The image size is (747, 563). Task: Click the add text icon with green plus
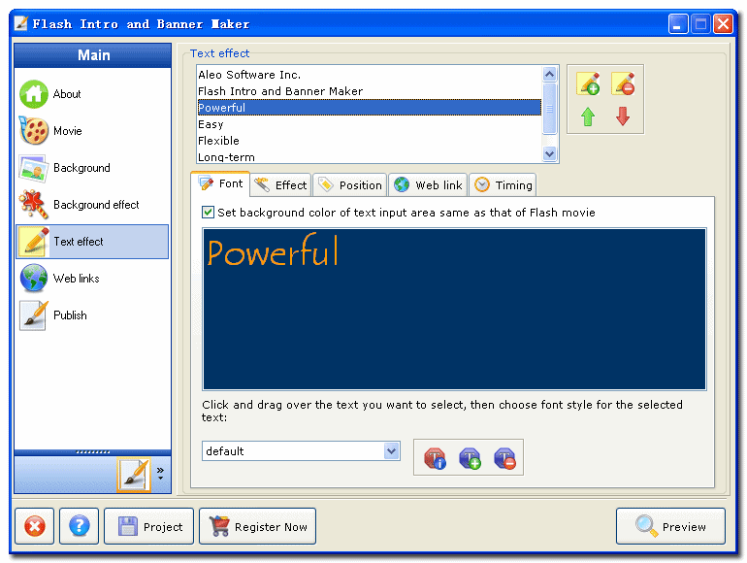[588, 84]
